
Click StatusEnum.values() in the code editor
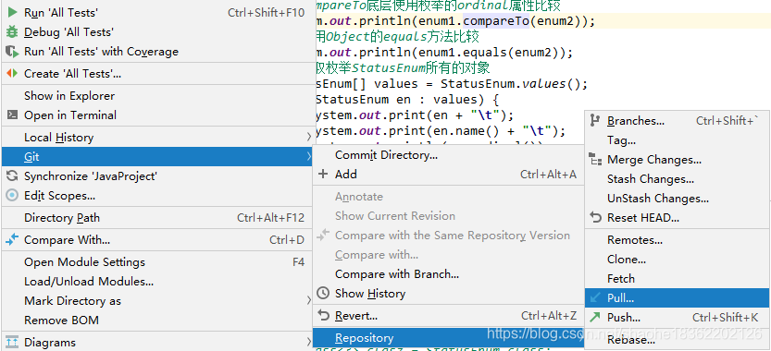510,83
